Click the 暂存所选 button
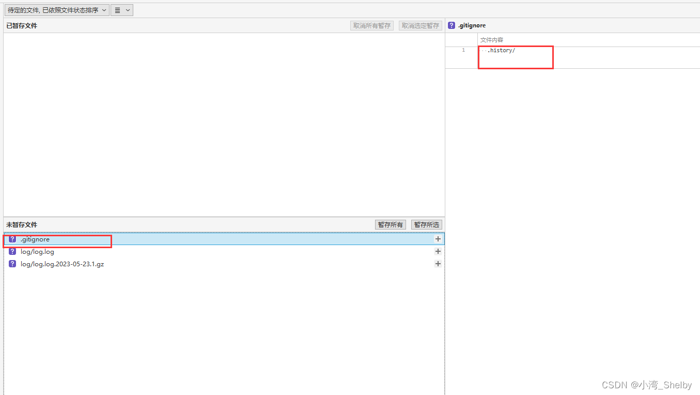This screenshot has width=700, height=395. coord(427,225)
